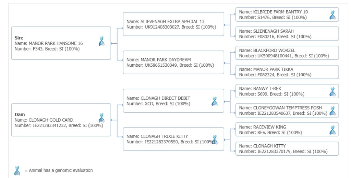Select the CLONAGH KITTY ancestor box

point(287,149)
